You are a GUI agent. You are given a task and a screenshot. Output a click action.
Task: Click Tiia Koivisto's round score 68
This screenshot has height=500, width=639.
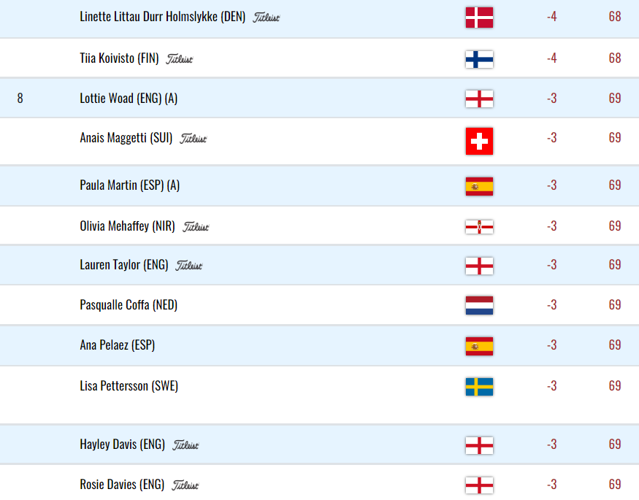[615, 58]
